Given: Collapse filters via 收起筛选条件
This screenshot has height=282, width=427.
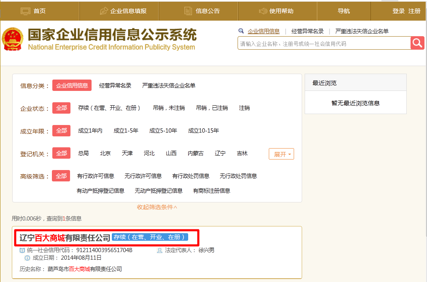Looking at the screenshot, I should tap(157, 207).
